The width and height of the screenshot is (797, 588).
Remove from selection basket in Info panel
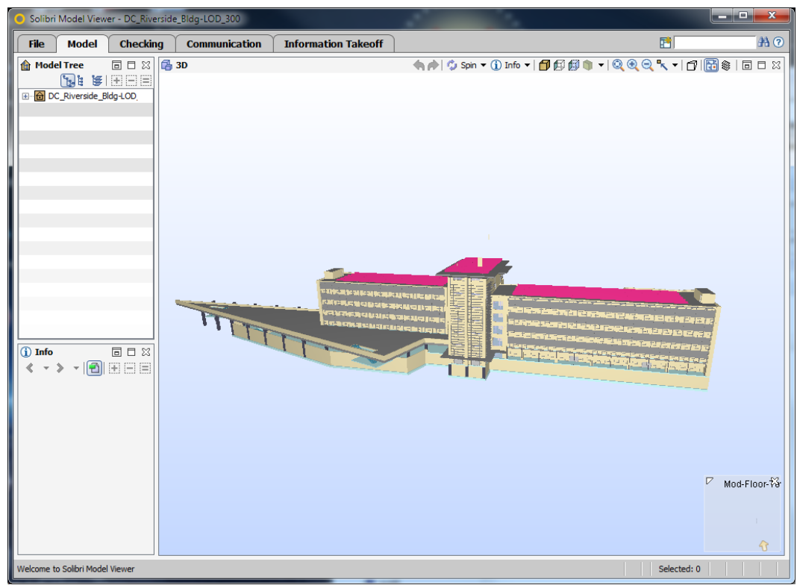[x=130, y=368]
